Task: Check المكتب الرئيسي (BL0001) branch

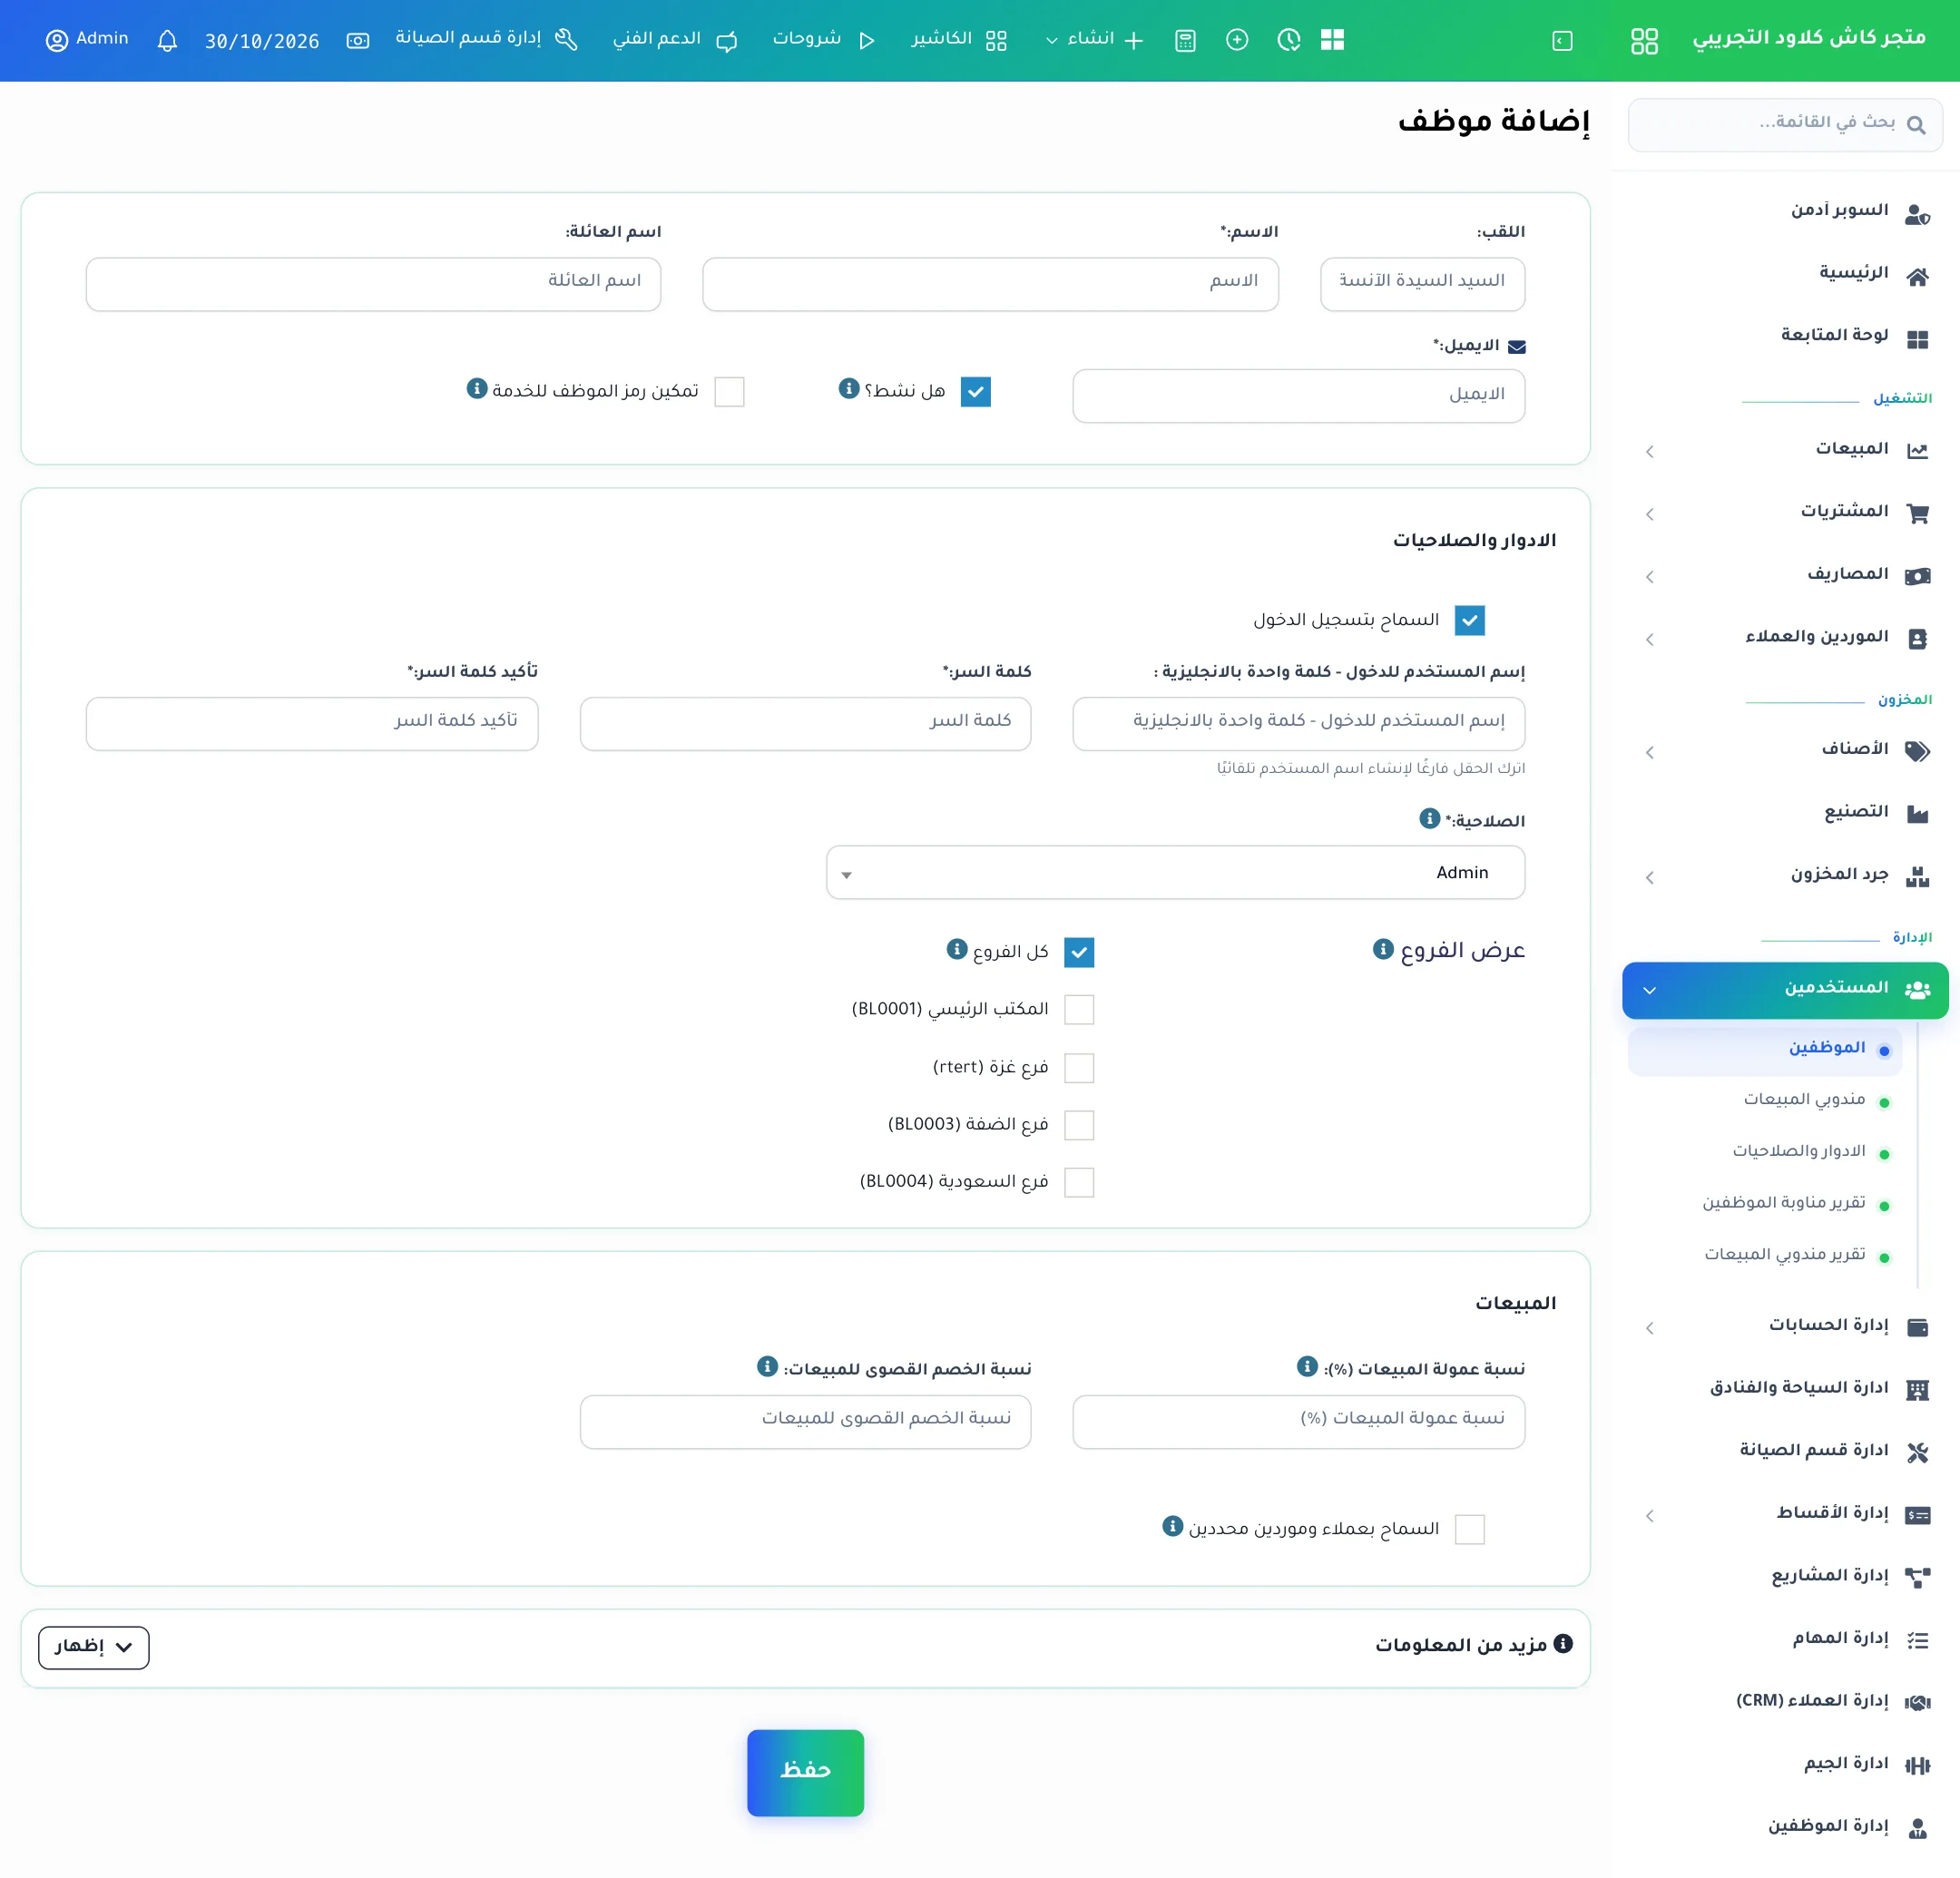Action: [x=1079, y=1010]
